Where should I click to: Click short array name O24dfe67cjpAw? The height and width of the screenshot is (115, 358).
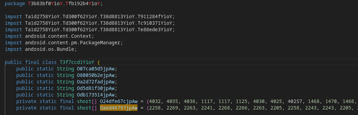[x=119, y=101]
